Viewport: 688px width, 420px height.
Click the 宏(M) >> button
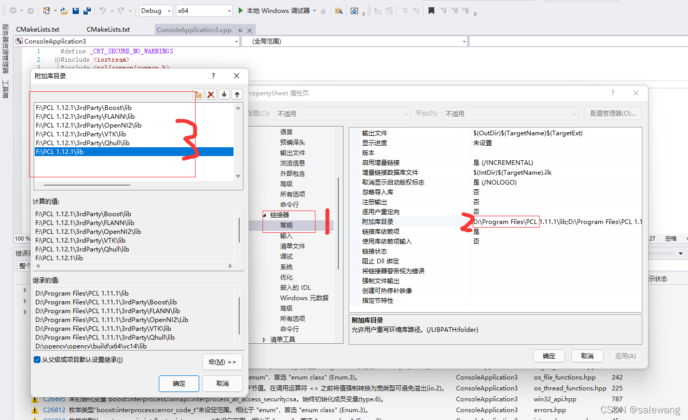click(x=223, y=361)
